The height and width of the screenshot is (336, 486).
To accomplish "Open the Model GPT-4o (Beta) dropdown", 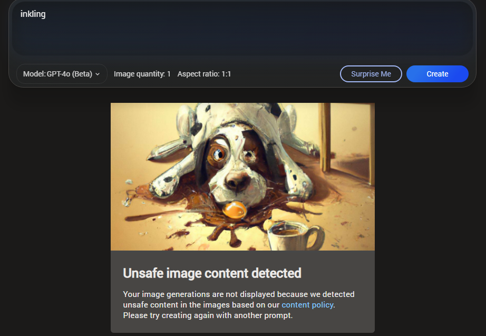I will [62, 74].
